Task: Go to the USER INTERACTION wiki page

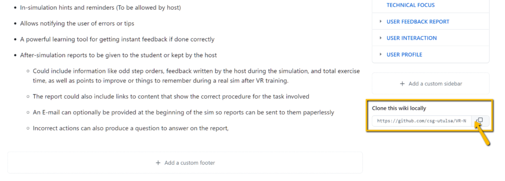Action: click(x=412, y=38)
